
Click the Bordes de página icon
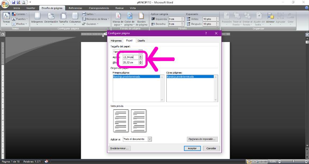[x=141, y=18]
